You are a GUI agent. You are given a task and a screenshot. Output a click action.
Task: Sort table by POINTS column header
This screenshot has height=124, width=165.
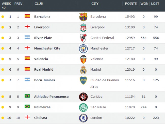coord(131,4)
